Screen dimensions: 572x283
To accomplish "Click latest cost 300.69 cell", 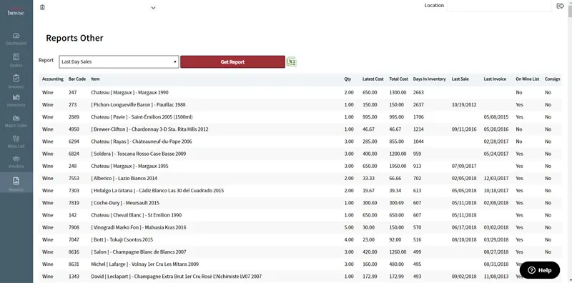I will [x=370, y=203].
